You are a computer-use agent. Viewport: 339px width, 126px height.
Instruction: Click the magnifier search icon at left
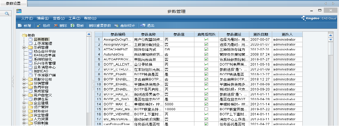7,14
